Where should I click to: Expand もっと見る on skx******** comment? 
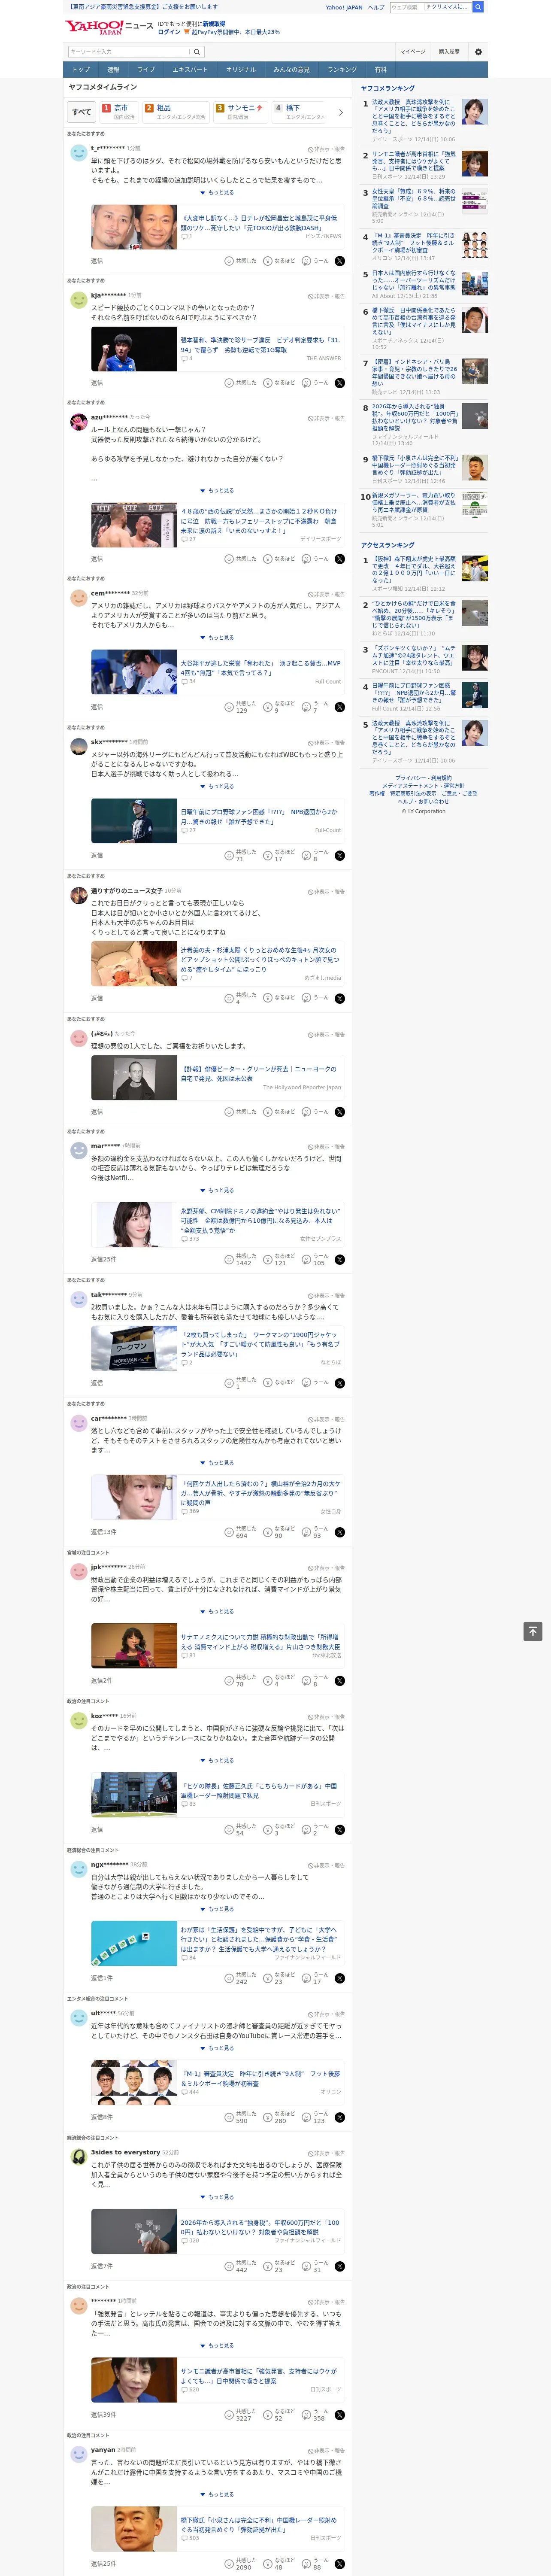point(217,787)
